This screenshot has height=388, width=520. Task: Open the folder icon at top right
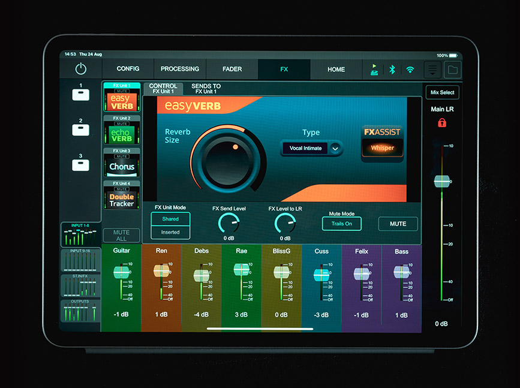[x=452, y=70]
